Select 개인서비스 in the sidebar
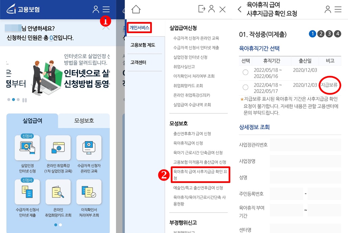The image size is (348, 233). tap(140, 27)
